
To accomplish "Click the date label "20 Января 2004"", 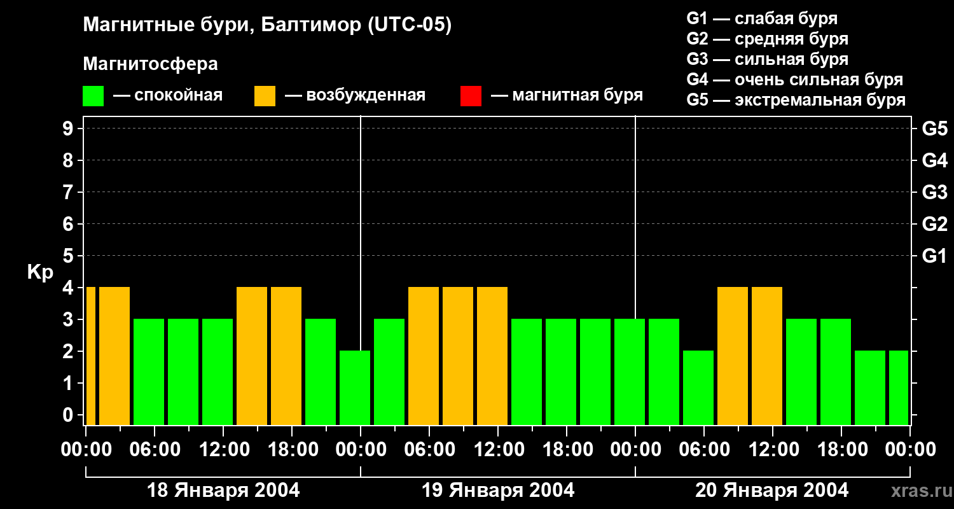I will (771, 491).
